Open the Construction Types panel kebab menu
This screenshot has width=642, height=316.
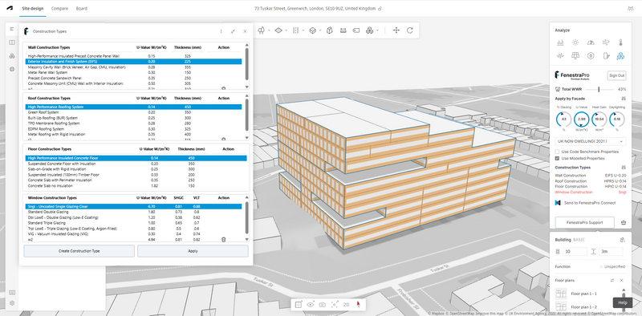click(221, 31)
